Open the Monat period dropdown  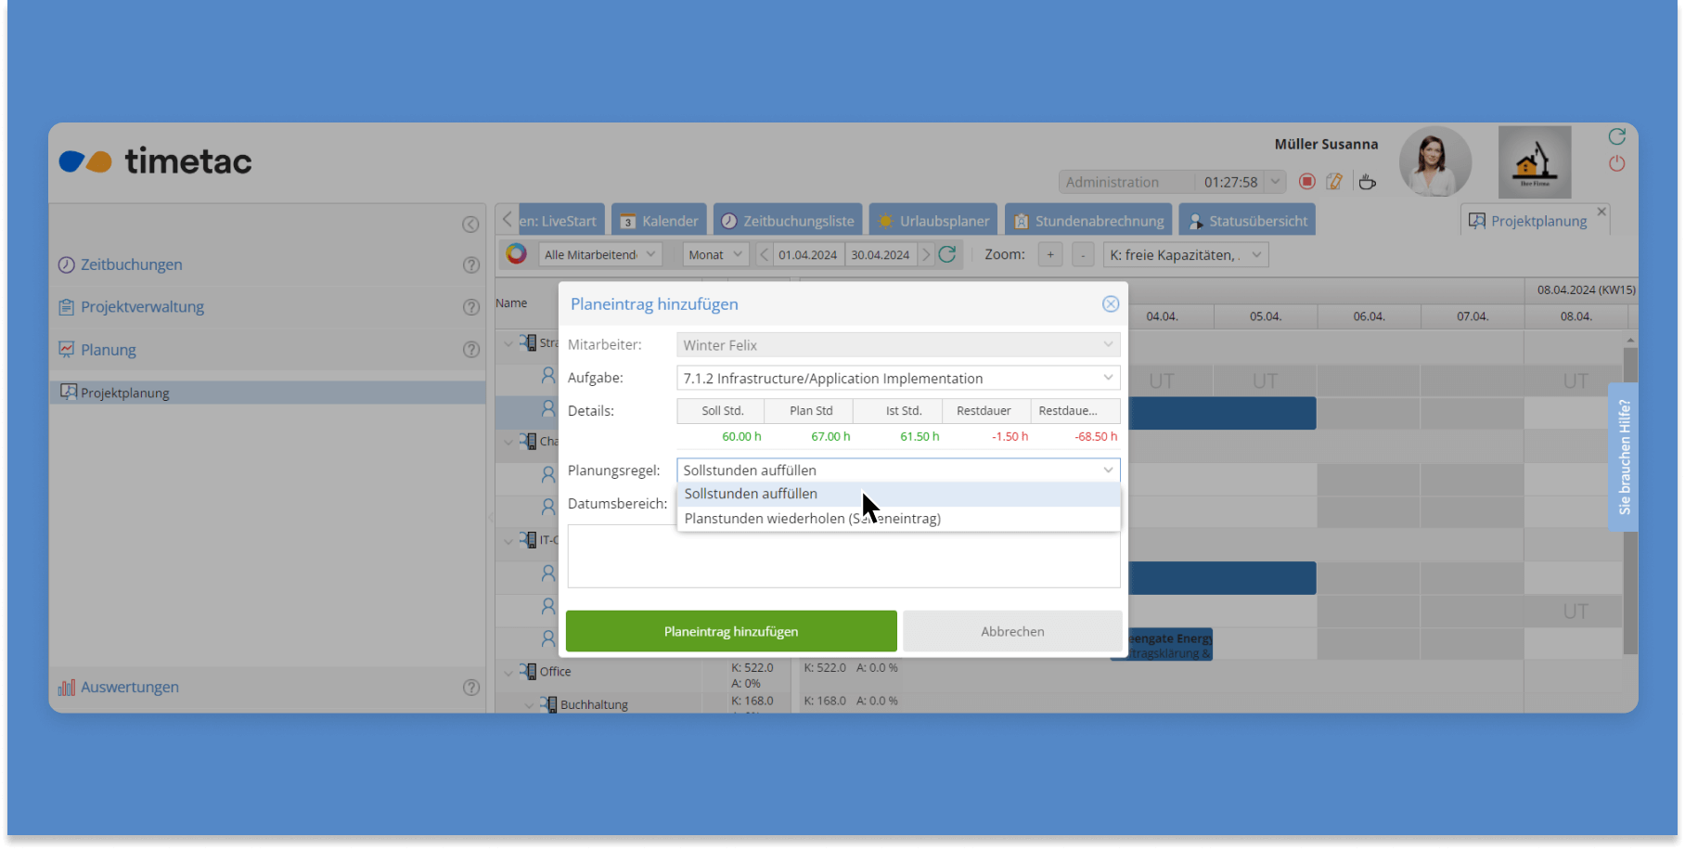(715, 254)
